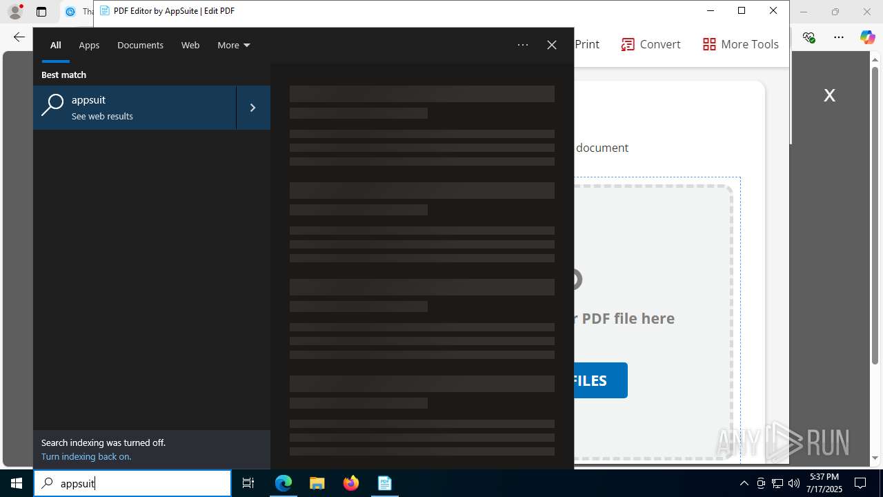Click the PDF Editor window title icon
883x497 pixels.
(x=105, y=11)
